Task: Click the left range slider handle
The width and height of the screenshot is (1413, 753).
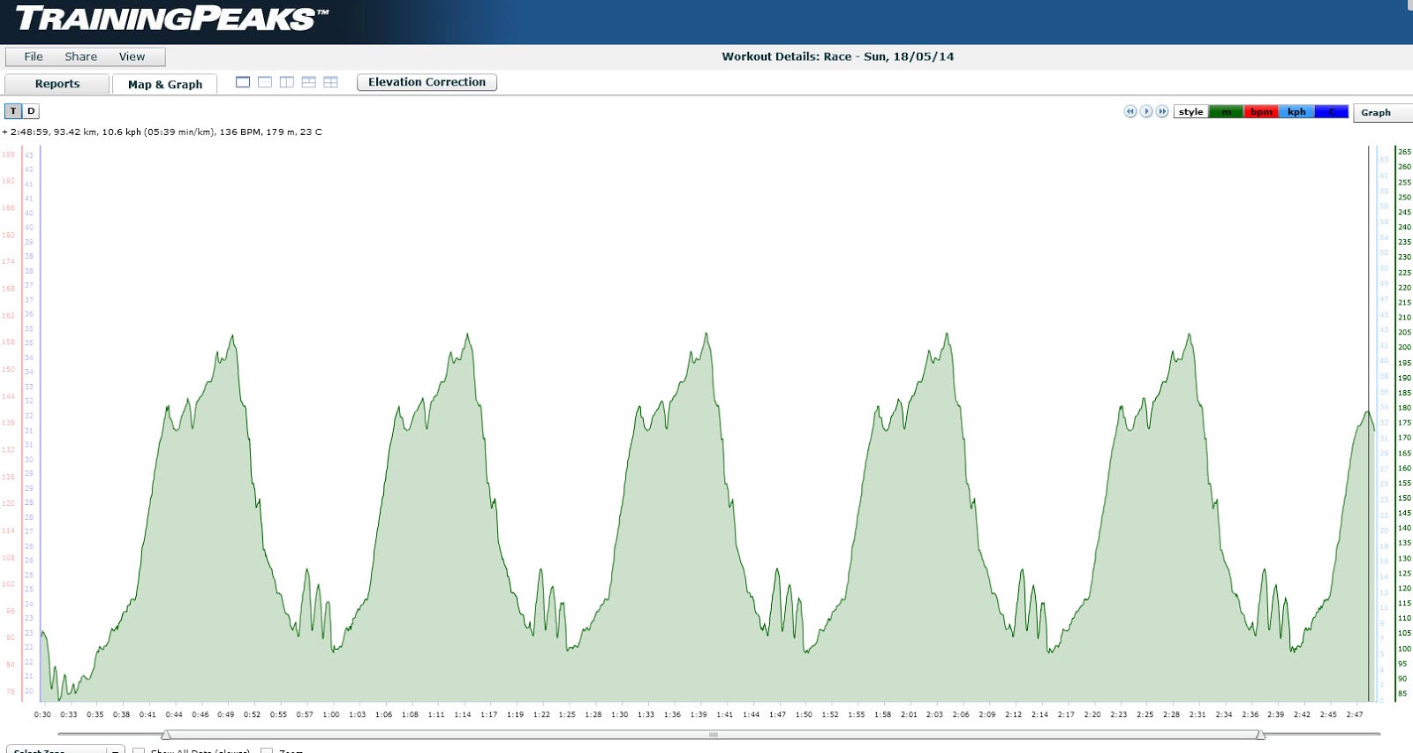Action: 166,734
